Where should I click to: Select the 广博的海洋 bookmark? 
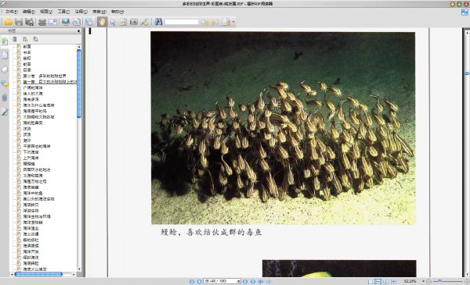click(33, 87)
